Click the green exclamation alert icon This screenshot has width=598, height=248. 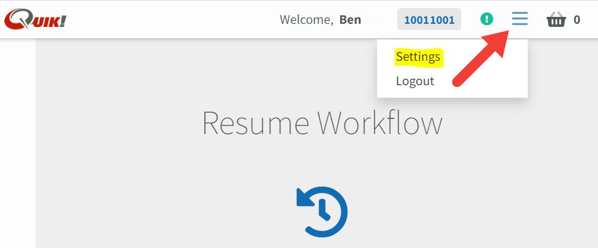487,19
